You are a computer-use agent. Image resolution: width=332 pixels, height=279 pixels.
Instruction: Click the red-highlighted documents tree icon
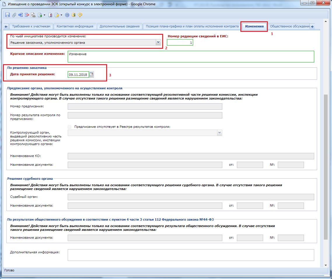27,15
